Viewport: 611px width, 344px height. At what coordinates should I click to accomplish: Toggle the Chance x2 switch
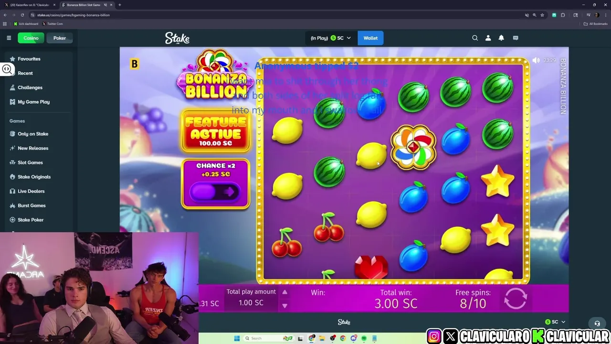coord(215,192)
